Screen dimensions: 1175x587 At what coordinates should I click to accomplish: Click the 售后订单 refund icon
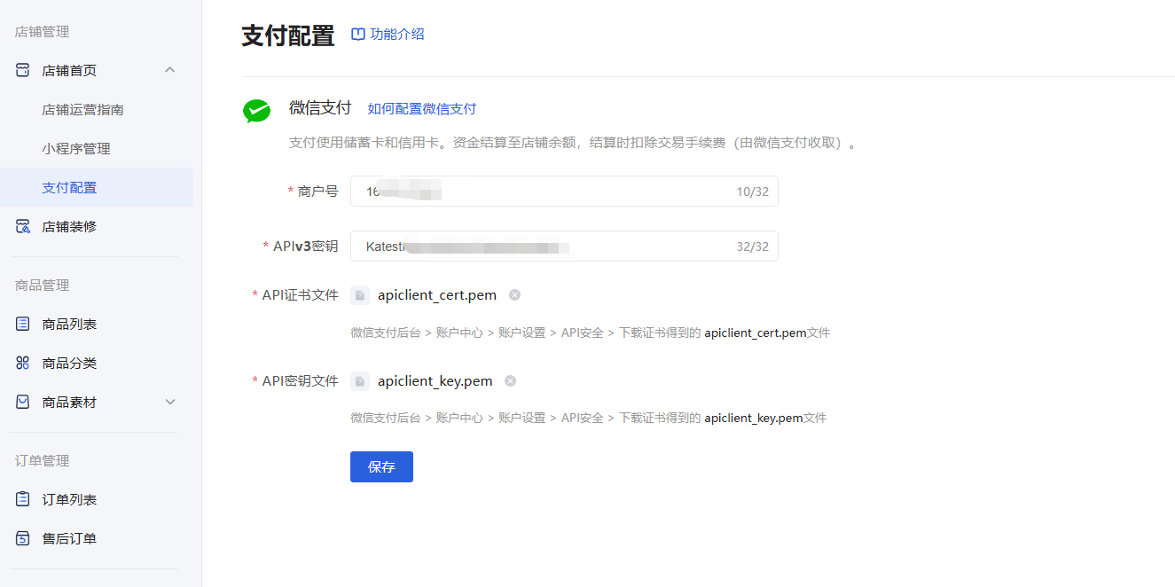[x=23, y=538]
